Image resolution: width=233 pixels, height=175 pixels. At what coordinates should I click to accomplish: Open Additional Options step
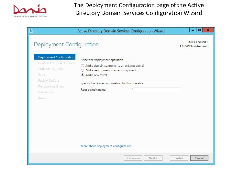point(51,69)
